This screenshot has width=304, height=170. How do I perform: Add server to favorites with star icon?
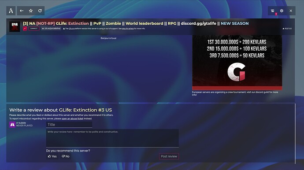(31, 11)
